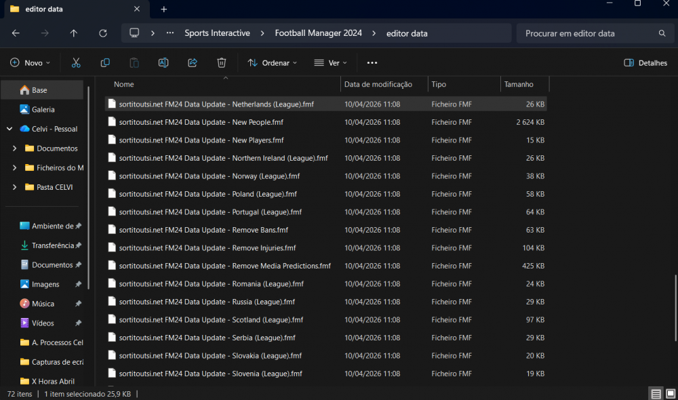Viewport: 678px width, 400px height.
Task: Open the Ver view dropdown
Action: pyautogui.click(x=331, y=62)
